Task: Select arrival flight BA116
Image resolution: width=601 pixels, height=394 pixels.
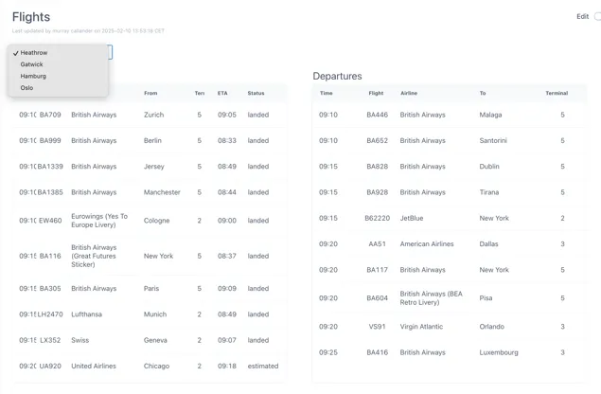Action: [50, 256]
